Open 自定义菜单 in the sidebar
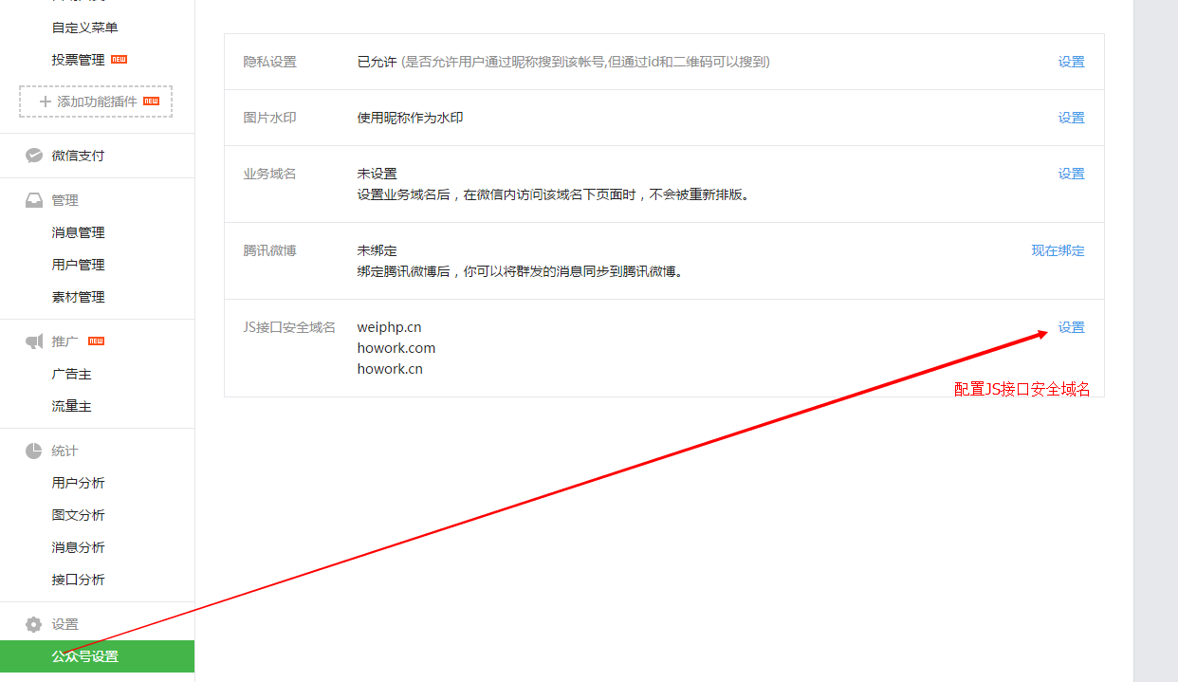Viewport: 1178px width, 682px height. pos(84,28)
